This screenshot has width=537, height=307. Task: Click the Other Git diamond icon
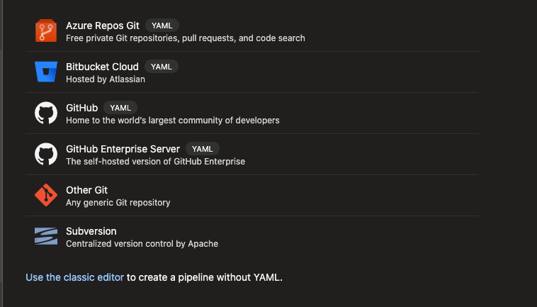[x=46, y=195]
